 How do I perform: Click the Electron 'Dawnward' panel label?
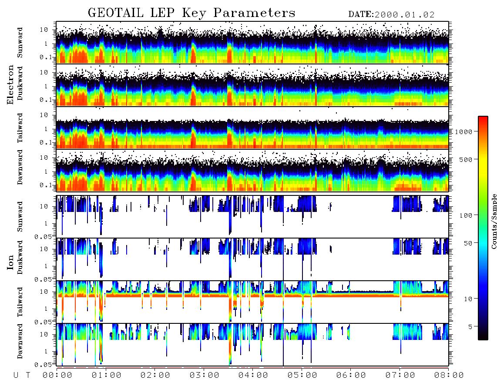(20, 167)
